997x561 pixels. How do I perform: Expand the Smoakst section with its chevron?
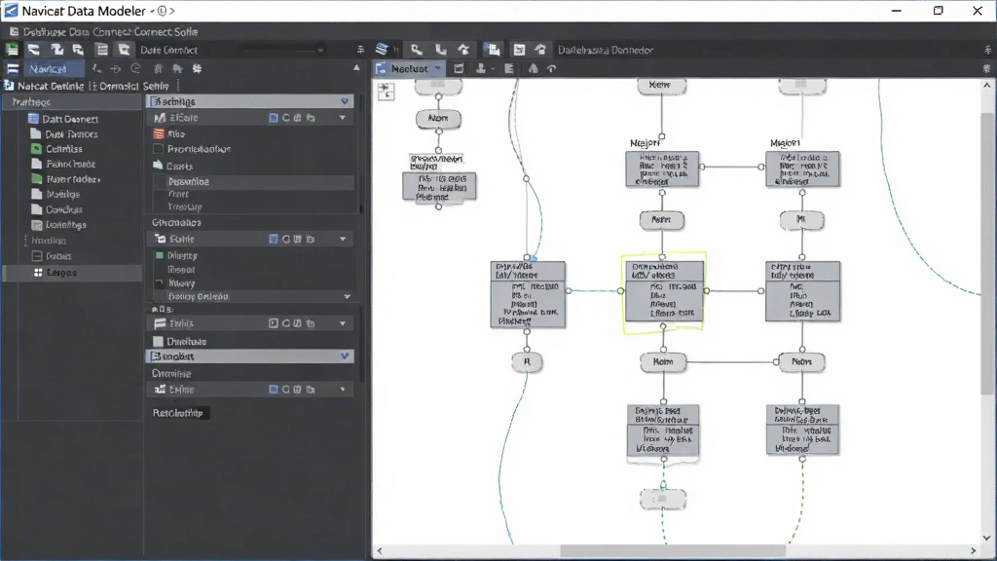click(345, 356)
